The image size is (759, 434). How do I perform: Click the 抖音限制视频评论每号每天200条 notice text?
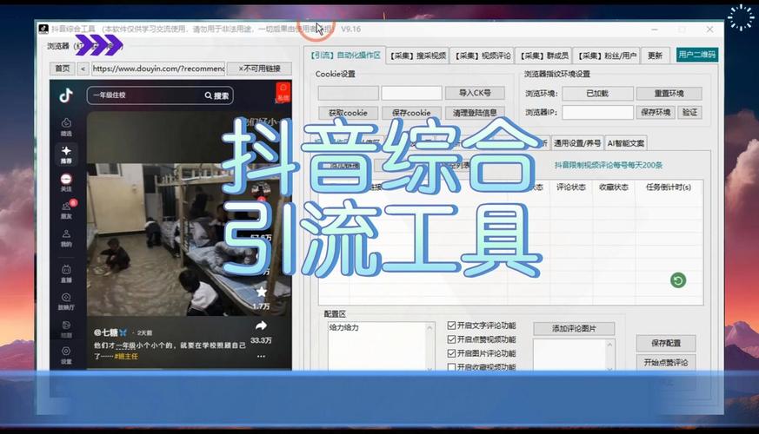[609, 165]
